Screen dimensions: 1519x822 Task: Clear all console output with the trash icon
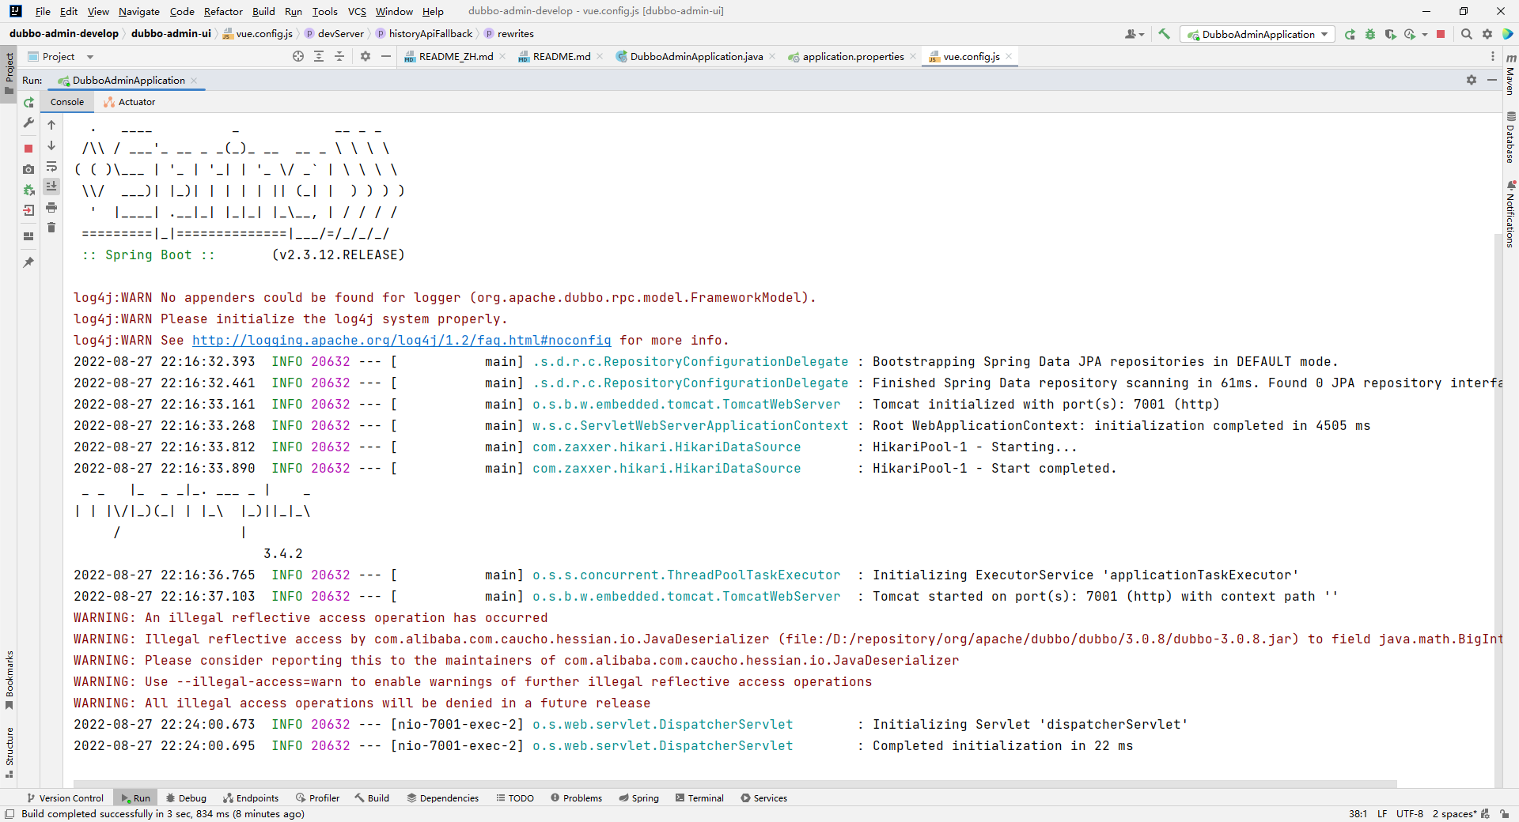[51, 228]
